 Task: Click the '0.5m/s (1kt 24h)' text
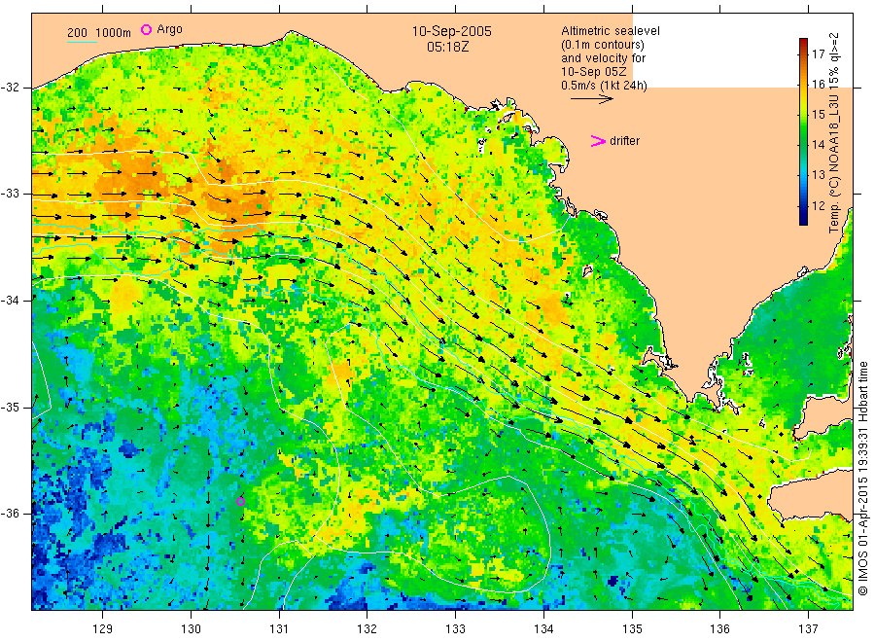tap(604, 86)
